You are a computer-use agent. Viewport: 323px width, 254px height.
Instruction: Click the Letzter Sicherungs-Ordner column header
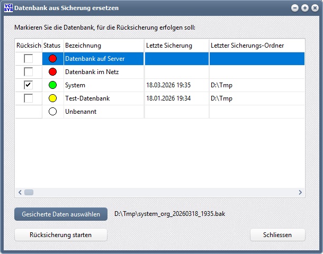(256, 46)
